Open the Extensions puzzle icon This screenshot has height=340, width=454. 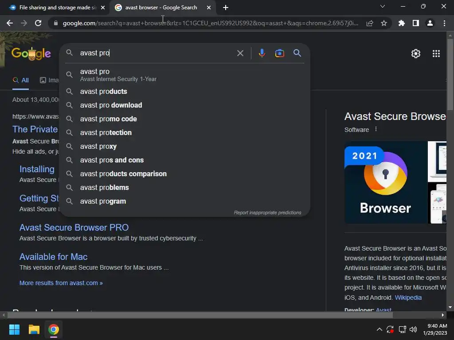(401, 23)
